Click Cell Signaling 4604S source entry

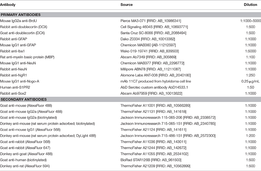pyautogui.click(x=154, y=27)
